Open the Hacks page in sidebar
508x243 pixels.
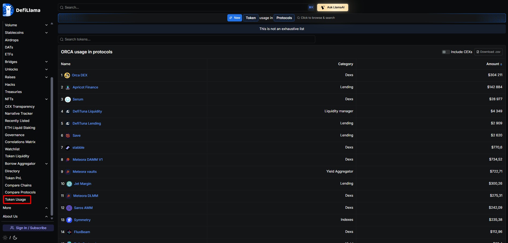tap(10, 85)
